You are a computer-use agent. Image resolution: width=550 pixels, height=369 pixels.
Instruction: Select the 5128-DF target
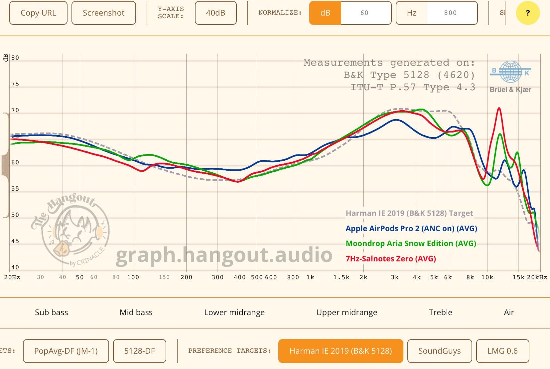[x=139, y=351]
